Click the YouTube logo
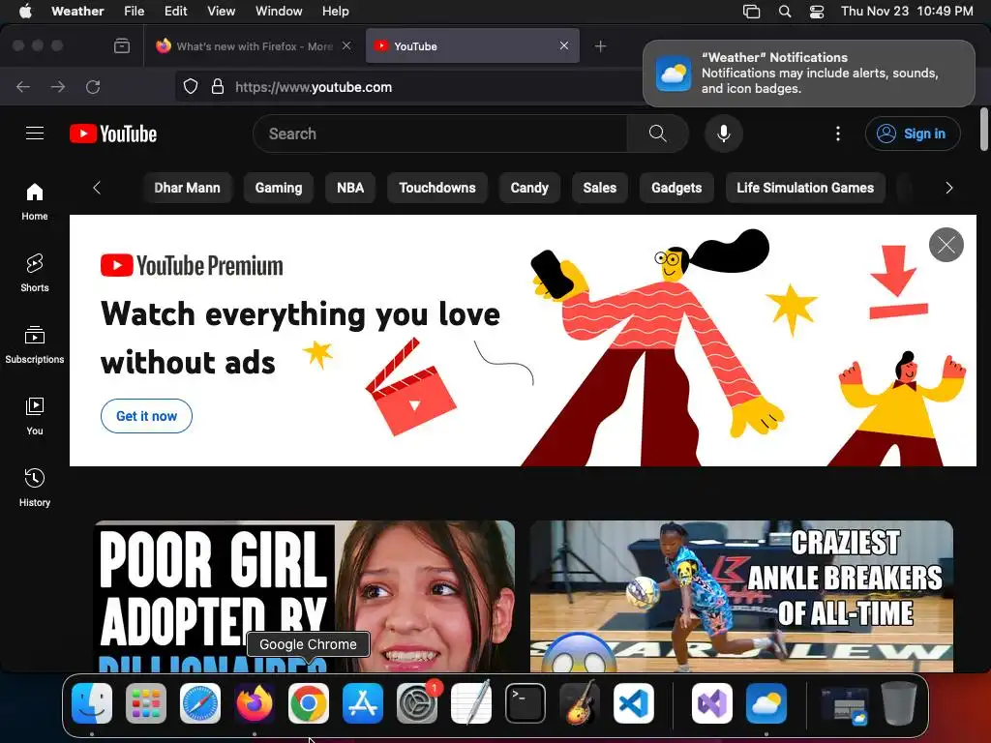991x743 pixels. tap(113, 134)
